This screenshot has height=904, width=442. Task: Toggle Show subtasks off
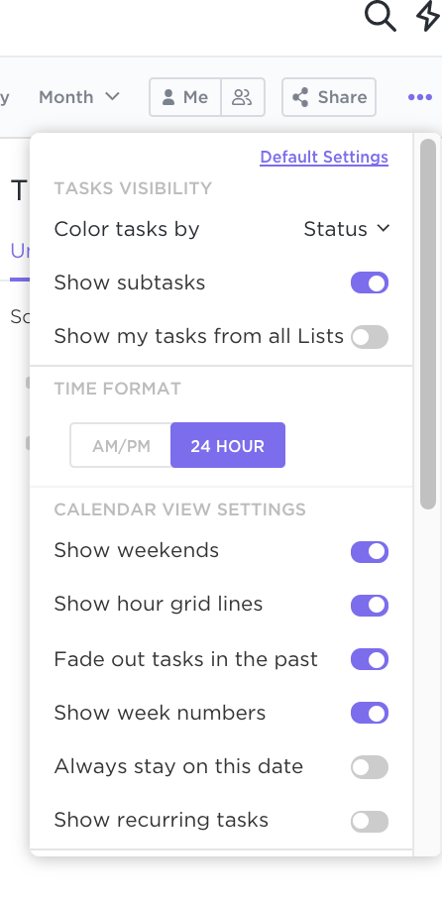coord(370,283)
